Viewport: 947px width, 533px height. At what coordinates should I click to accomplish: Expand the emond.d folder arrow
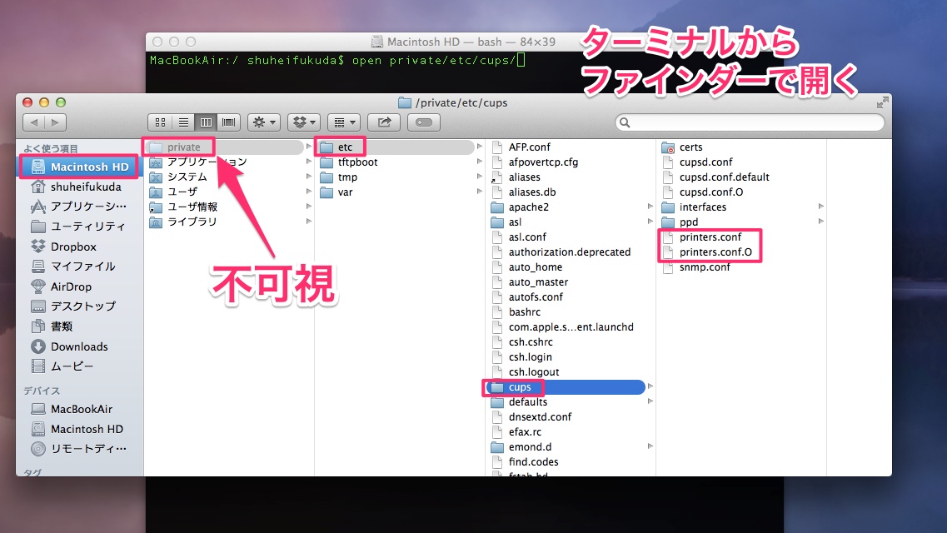coord(650,446)
